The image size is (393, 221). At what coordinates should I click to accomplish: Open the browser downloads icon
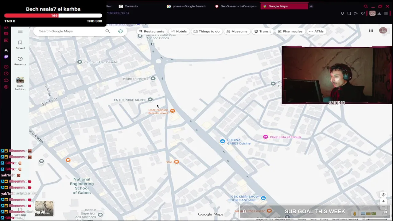coord(379,13)
